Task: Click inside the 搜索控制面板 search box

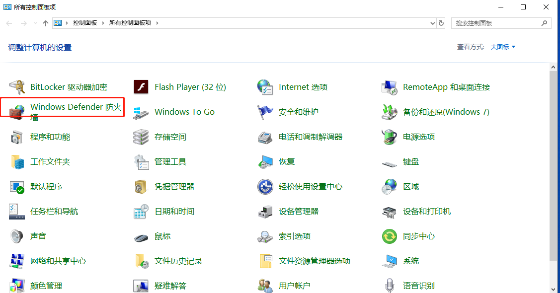Action: point(497,23)
